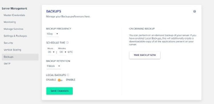Open the Monitoring section
The image size is (214, 104).
click(x=10, y=22)
